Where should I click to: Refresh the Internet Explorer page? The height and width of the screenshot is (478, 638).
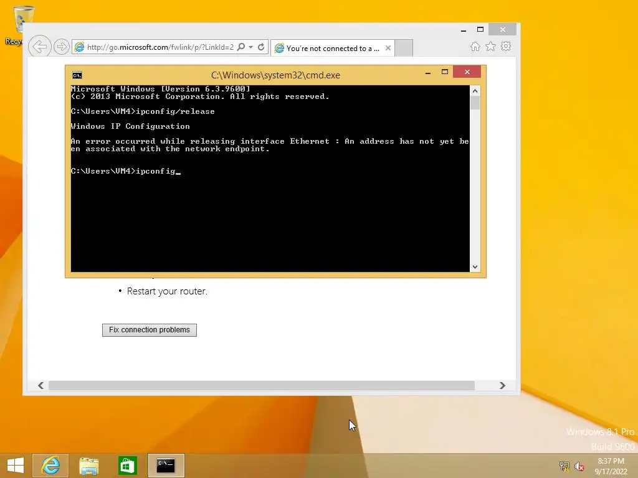pyautogui.click(x=261, y=47)
